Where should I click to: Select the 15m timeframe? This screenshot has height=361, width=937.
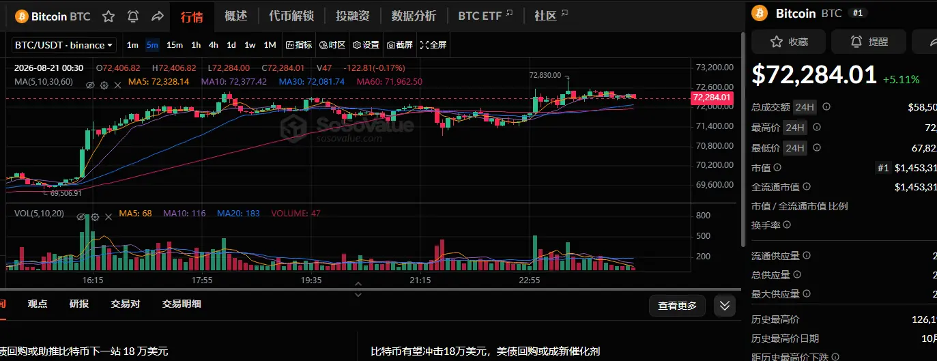coord(175,45)
